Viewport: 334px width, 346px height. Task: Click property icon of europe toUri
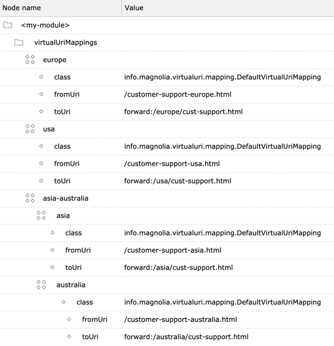point(41,111)
